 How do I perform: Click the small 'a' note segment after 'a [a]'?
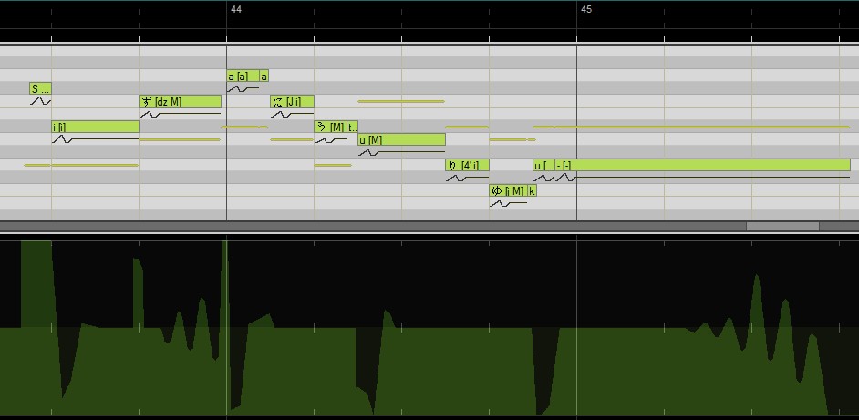264,77
